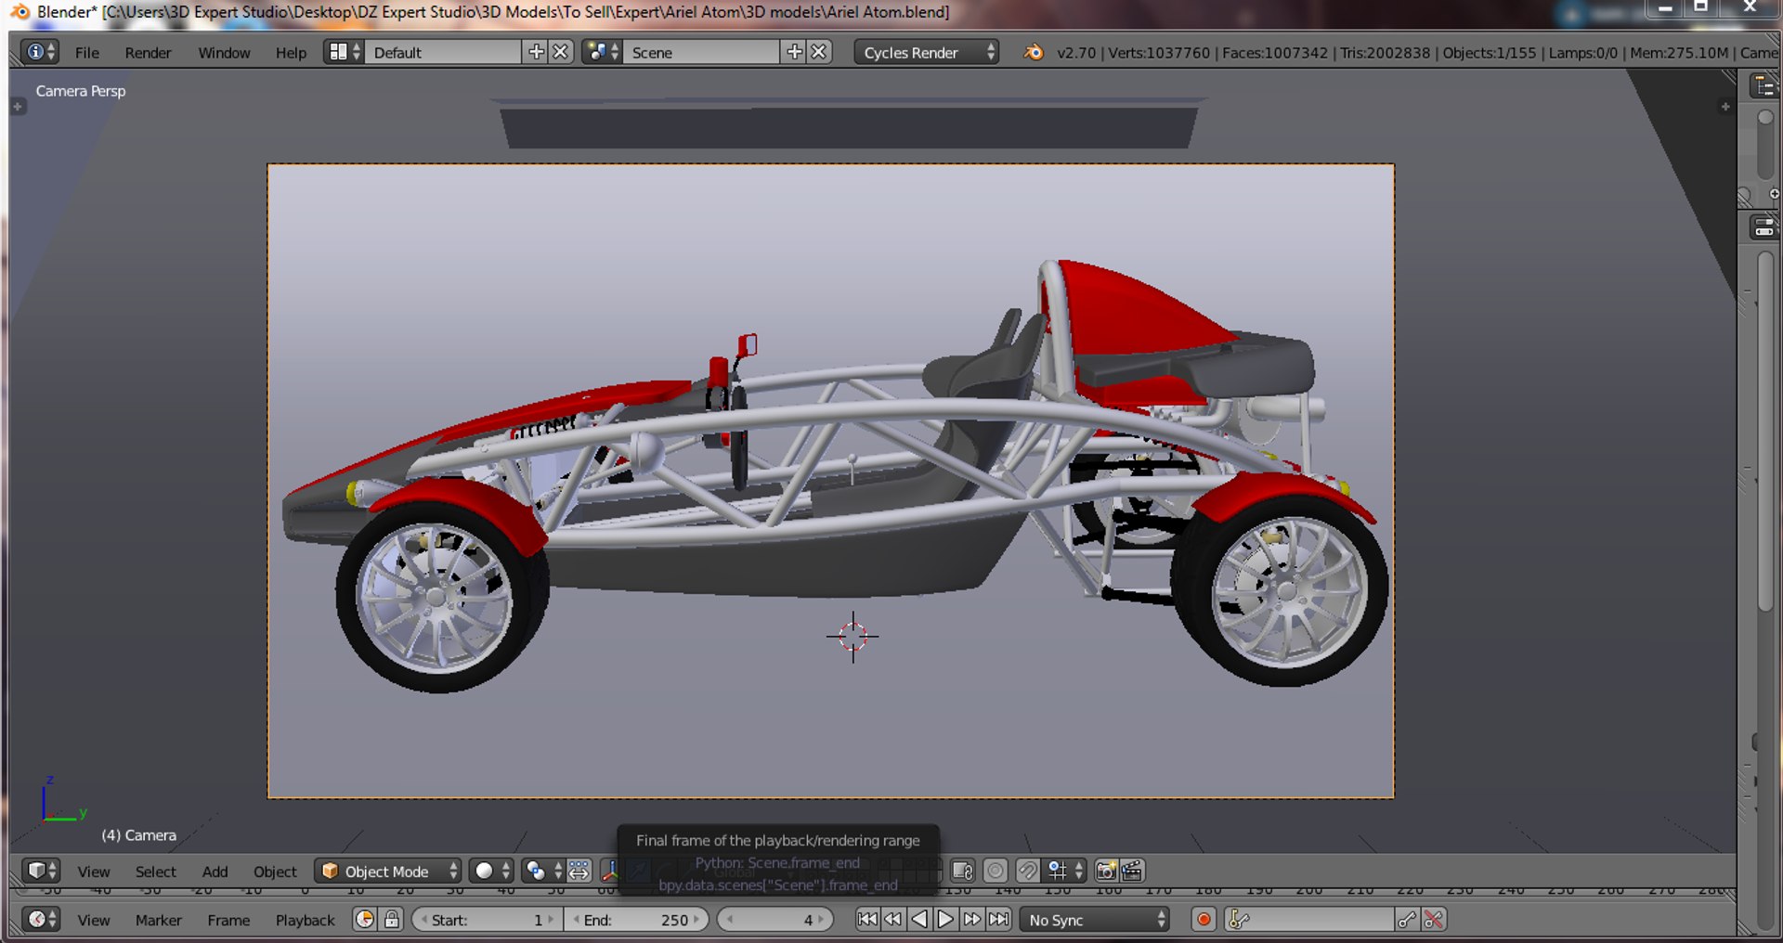Image resolution: width=1783 pixels, height=943 pixels.
Task: Click the outliner editor type icon
Action: [1763, 86]
